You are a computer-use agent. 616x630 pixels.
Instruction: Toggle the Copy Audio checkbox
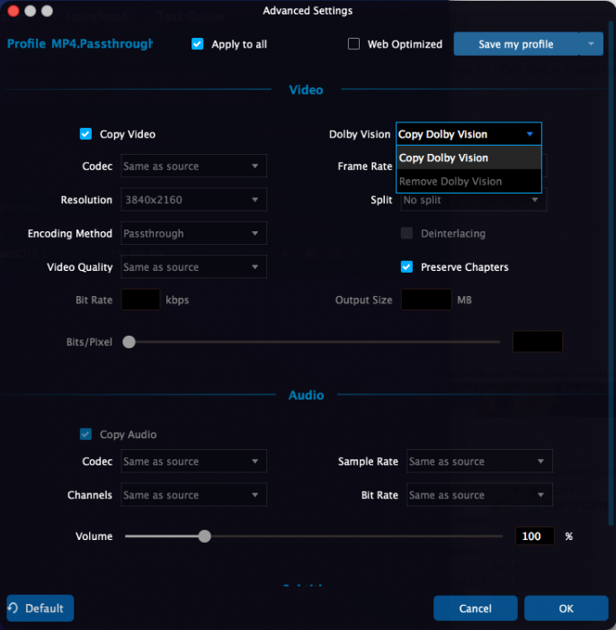point(85,434)
